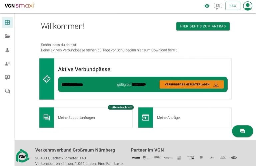Toggle the eye accessibility view icon
256x166 pixels.
point(207,6)
